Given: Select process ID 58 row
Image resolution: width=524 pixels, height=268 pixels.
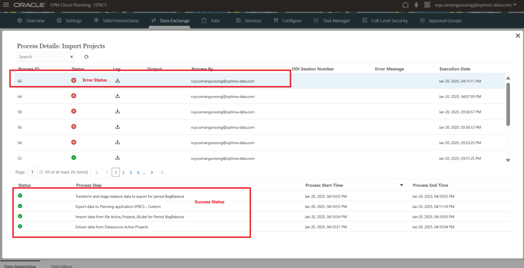Looking at the screenshot, I should (259, 112).
